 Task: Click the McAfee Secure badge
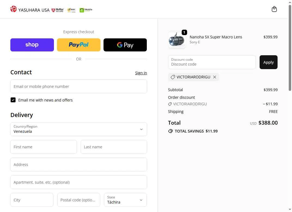pos(58,10)
